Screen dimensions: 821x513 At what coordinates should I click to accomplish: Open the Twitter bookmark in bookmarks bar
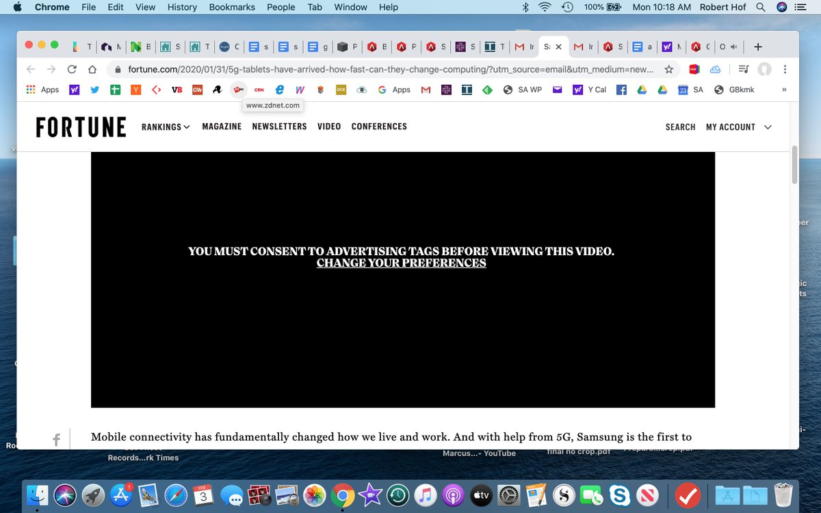[95, 90]
